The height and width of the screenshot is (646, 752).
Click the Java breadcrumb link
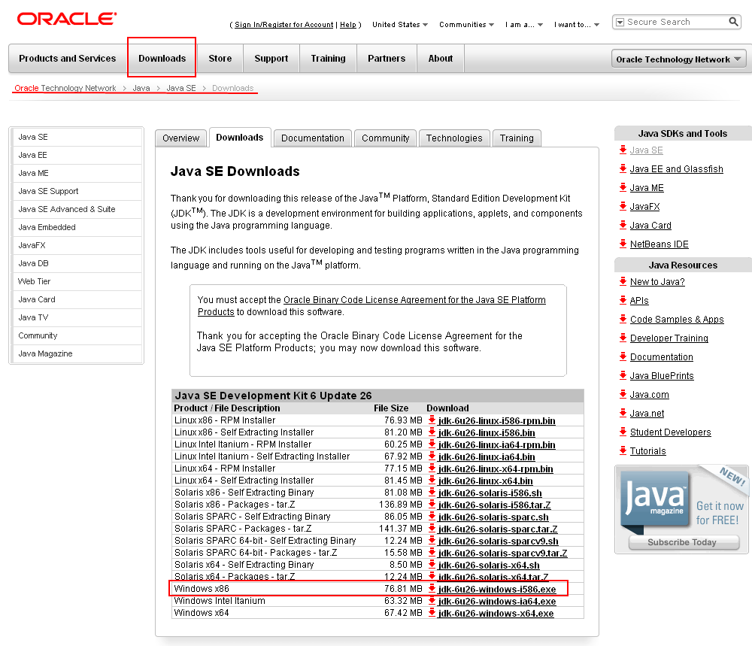point(141,88)
